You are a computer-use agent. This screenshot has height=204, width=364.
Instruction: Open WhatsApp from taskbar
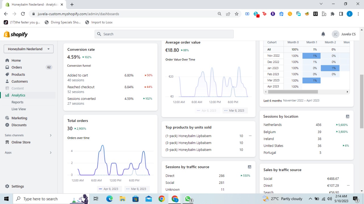[x=188, y=199]
